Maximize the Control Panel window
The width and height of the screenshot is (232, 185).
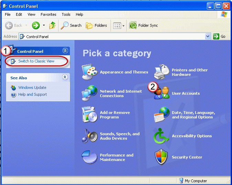(x=218, y=6)
